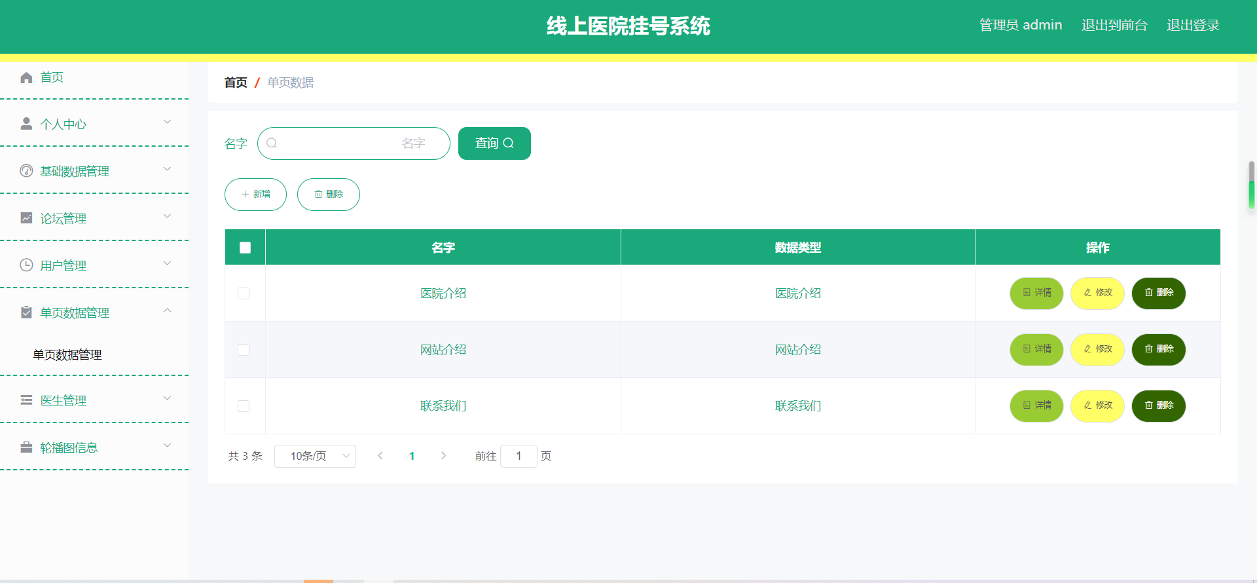Click the gauge icon for 基础数据管理
The height and width of the screenshot is (583, 1257).
pyautogui.click(x=26, y=171)
